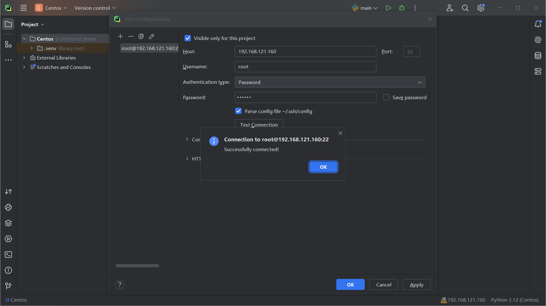Open the Terminal tool window
This screenshot has height=306, width=546.
[x=9, y=255]
